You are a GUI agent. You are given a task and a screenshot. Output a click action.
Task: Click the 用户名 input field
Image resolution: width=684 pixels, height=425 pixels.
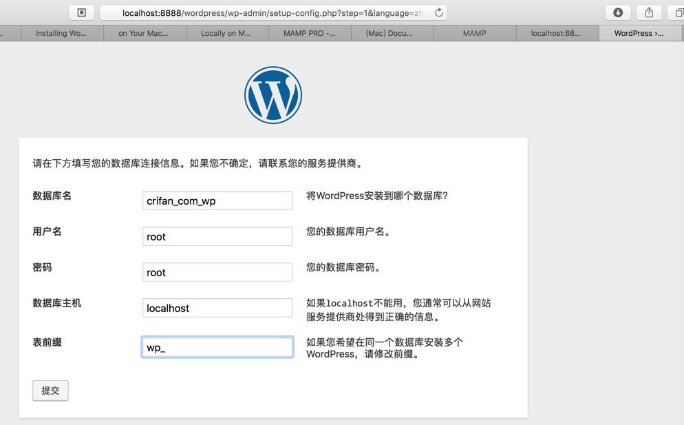pyautogui.click(x=217, y=236)
